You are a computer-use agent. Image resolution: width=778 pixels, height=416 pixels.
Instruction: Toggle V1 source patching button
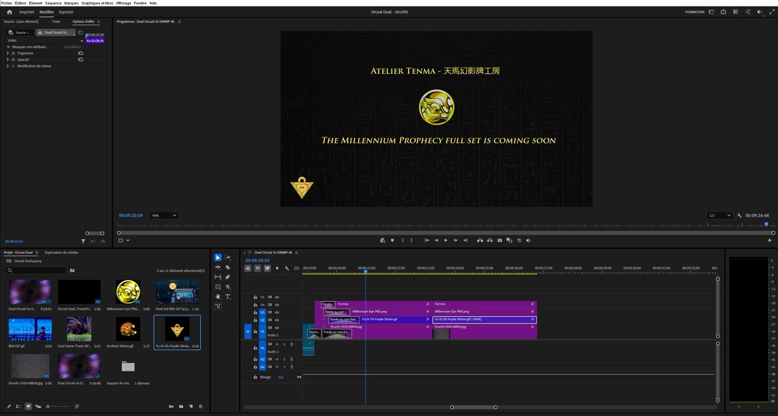coord(248,332)
